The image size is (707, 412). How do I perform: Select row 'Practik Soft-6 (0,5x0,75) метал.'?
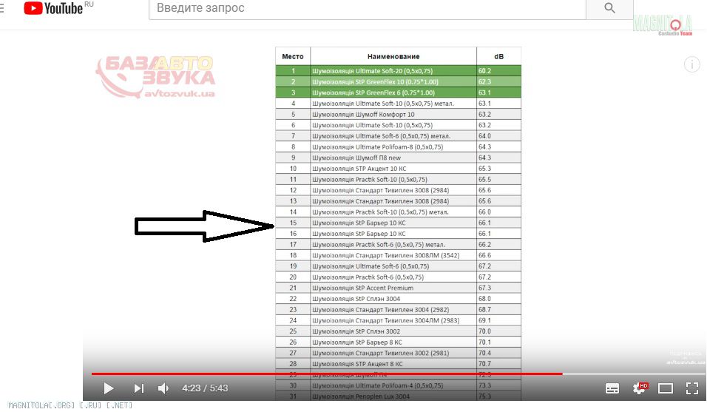coord(399,244)
